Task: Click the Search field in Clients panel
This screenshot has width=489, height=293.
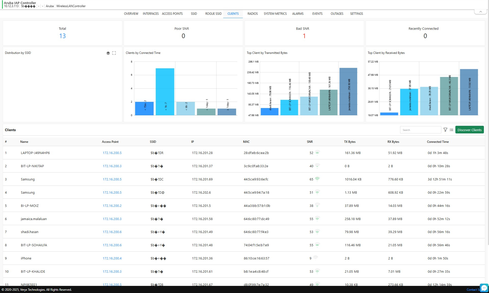Action: click(x=420, y=130)
